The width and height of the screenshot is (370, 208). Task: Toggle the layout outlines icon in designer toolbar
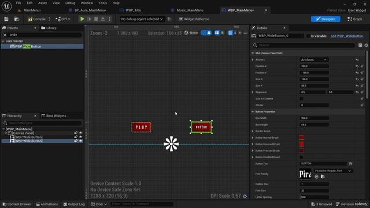[x=217, y=33]
